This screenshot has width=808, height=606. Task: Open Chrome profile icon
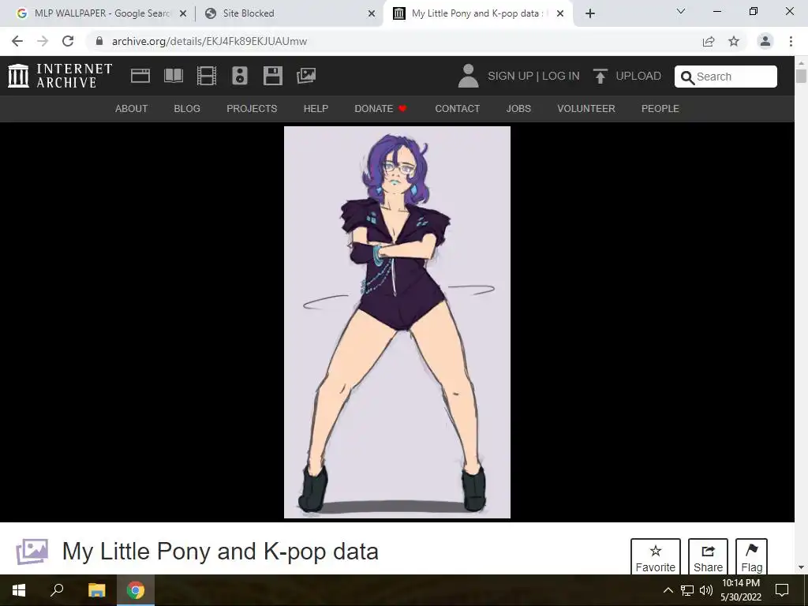765,41
